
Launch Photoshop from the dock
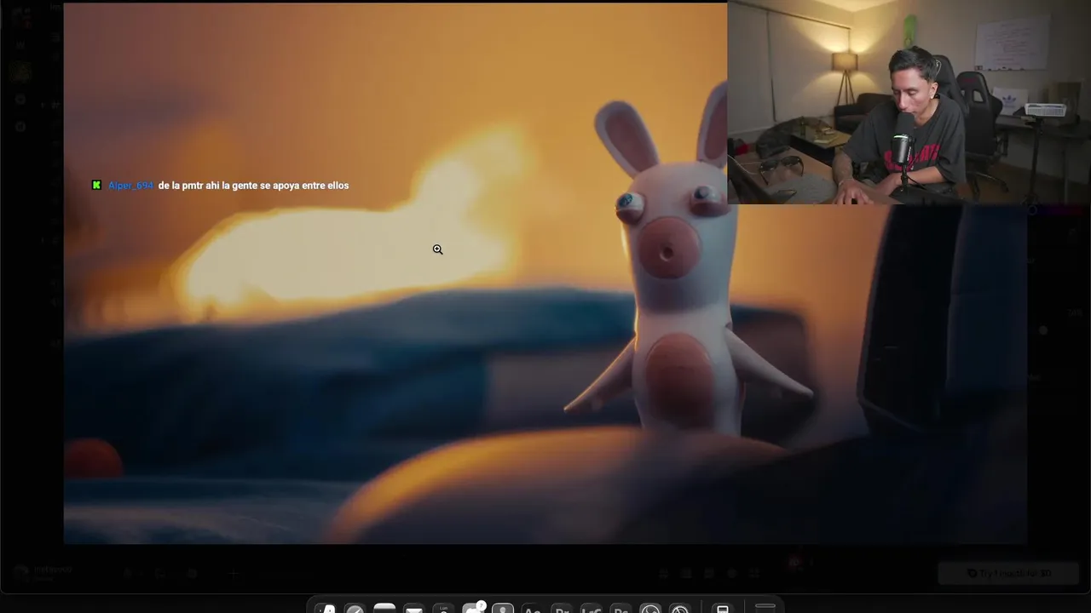pos(621,608)
